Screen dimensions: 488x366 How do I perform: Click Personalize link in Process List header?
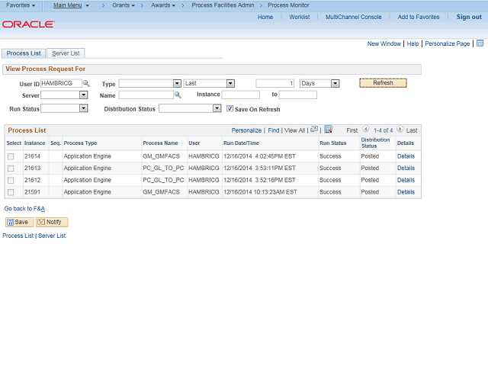[x=246, y=130]
